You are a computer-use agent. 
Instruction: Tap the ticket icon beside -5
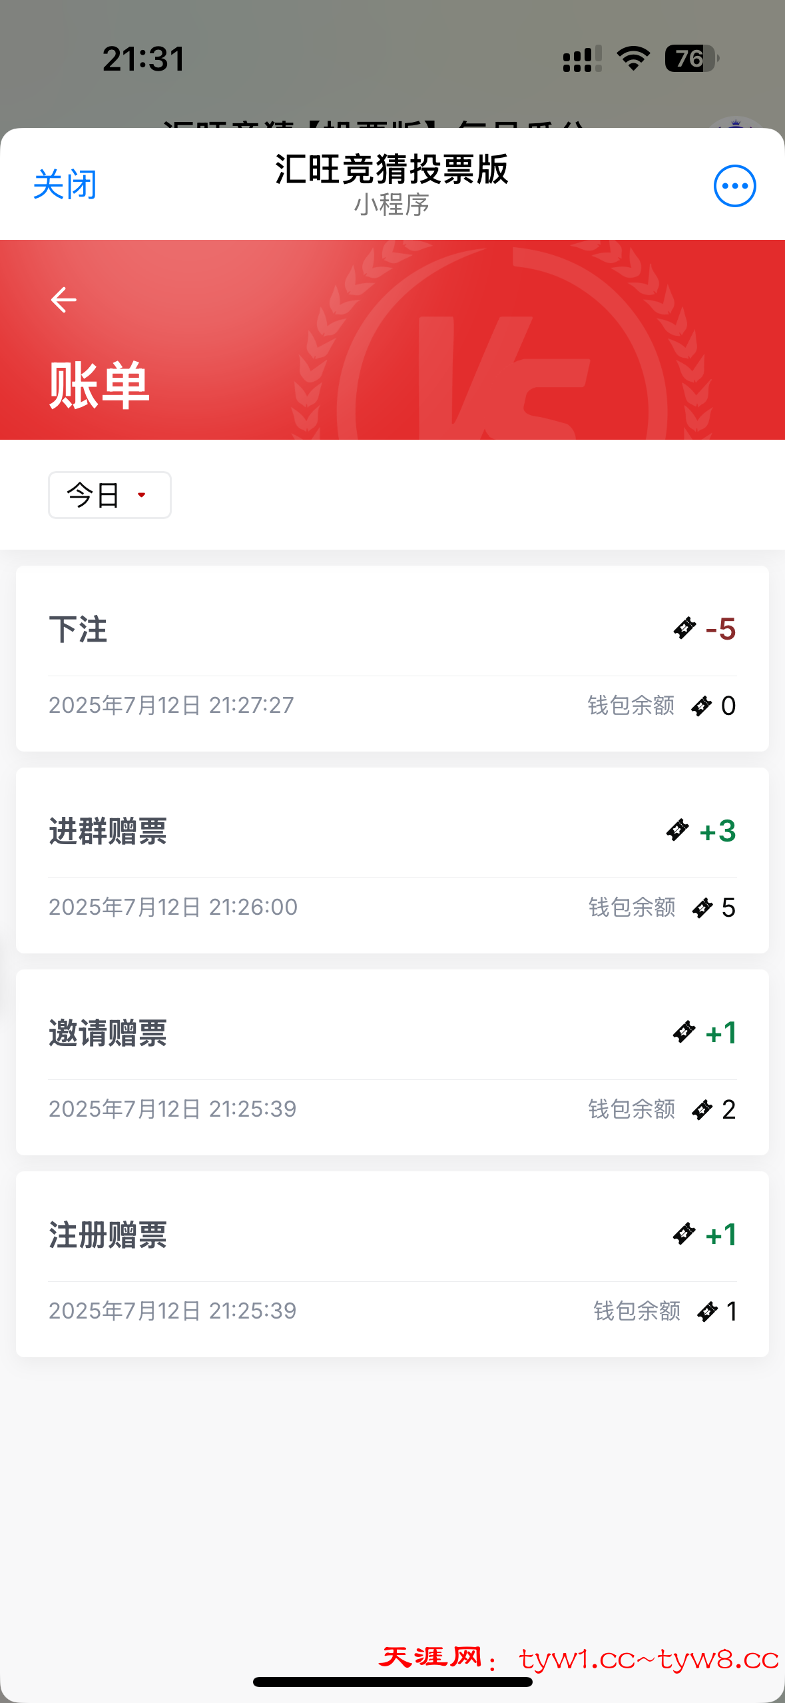[684, 628]
